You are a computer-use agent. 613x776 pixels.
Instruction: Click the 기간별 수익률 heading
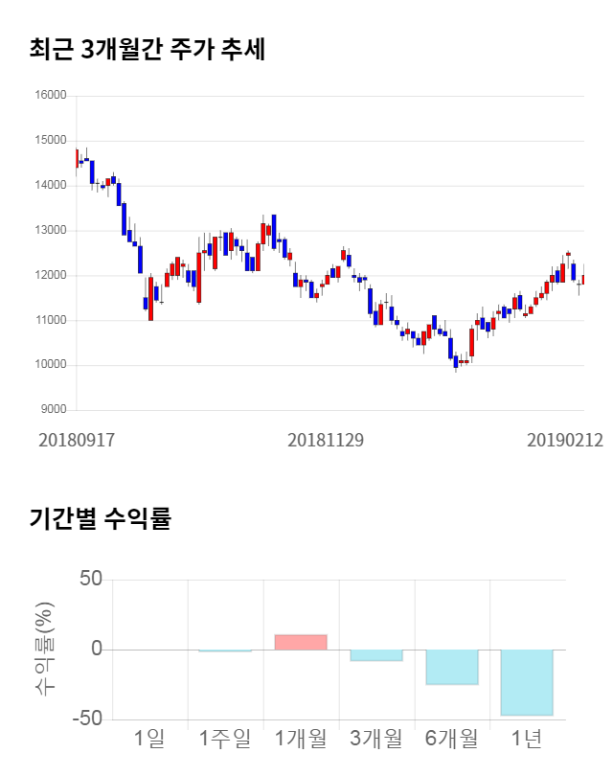pyautogui.click(x=99, y=520)
